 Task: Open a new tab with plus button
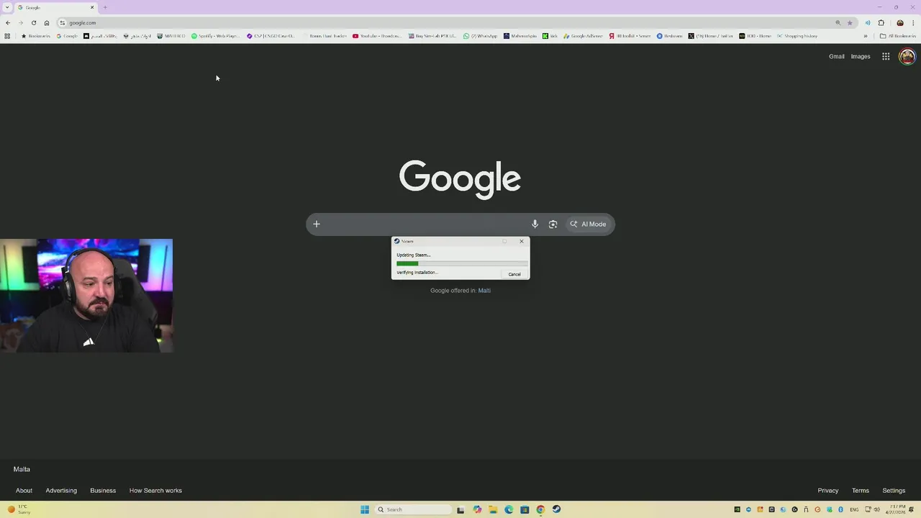105,7
